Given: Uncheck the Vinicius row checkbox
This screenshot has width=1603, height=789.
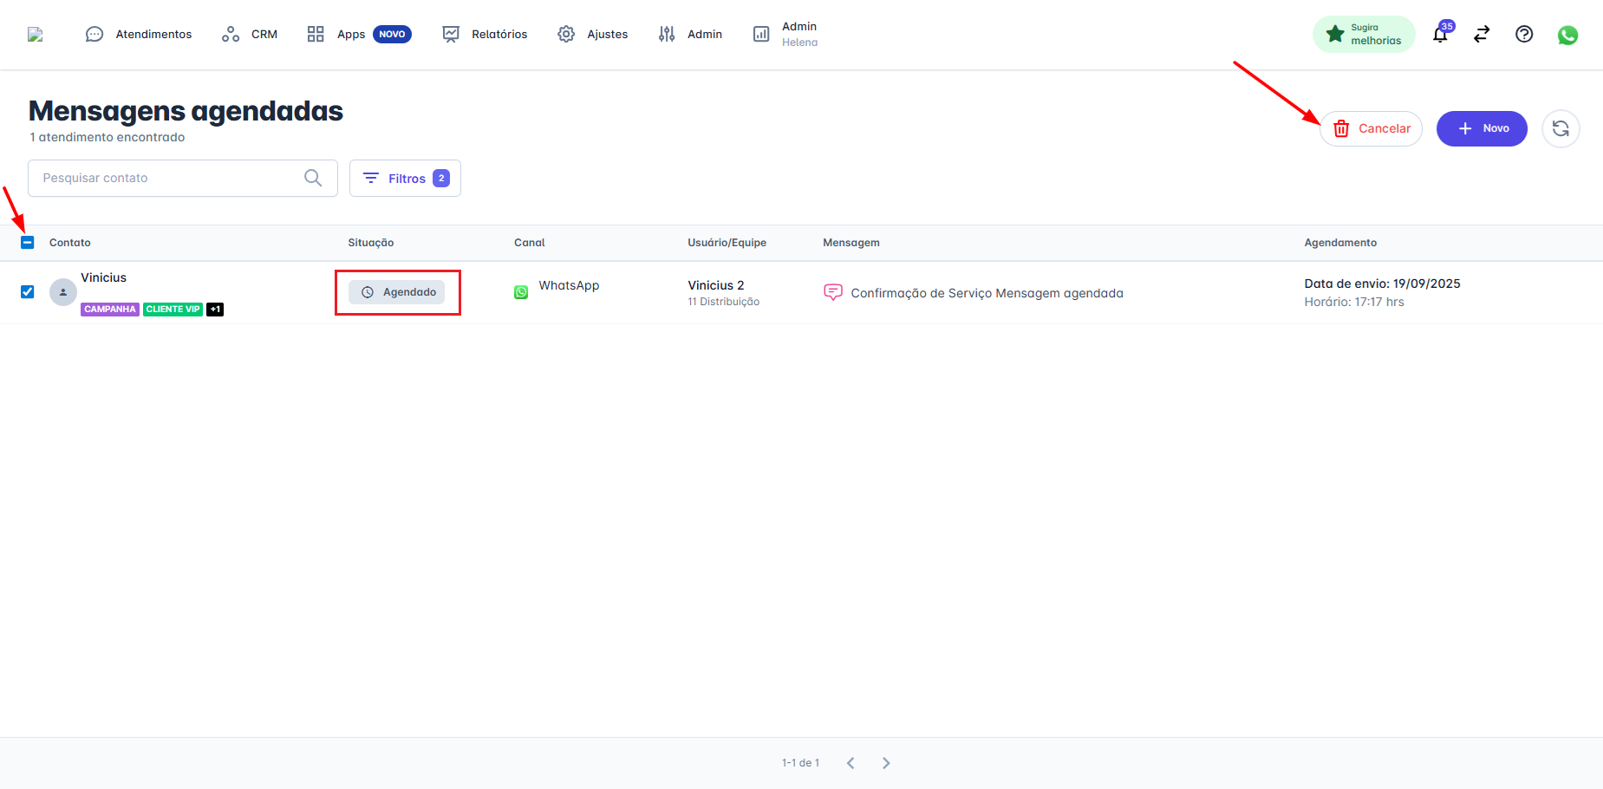Looking at the screenshot, I should coord(28,292).
